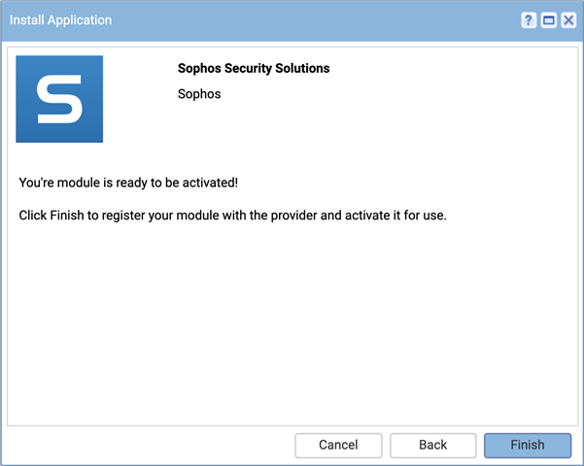Click the empty area of the title bar

pyautogui.click(x=317, y=20)
